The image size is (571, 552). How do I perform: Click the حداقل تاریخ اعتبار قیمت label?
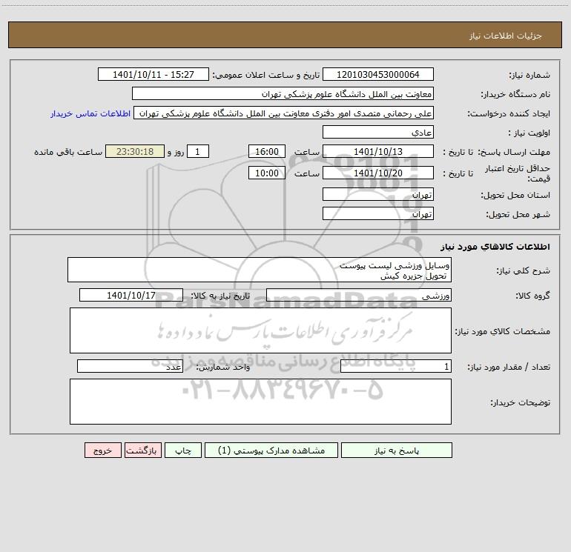517,173
